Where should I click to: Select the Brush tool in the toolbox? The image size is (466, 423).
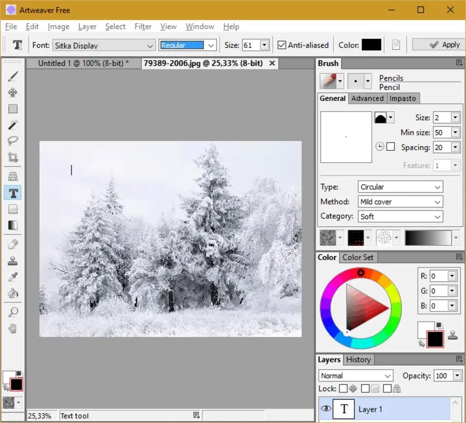[x=13, y=77]
